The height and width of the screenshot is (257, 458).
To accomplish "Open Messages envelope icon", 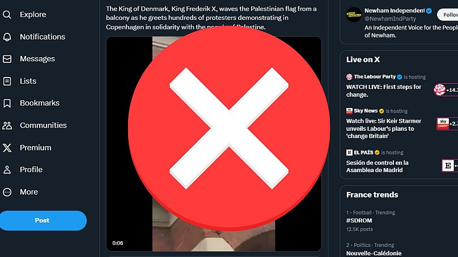I will pyautogui.click(x=7, y=59).
